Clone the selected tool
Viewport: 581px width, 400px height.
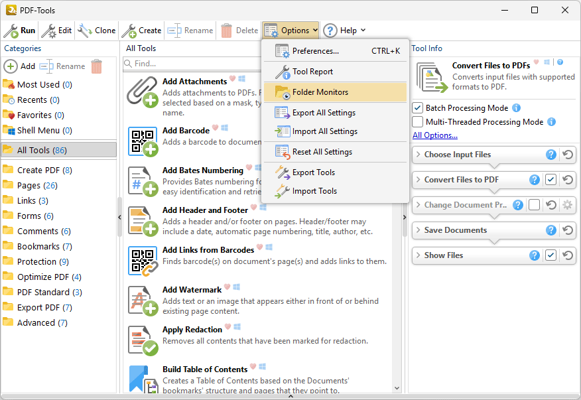(x=97, y=31)
